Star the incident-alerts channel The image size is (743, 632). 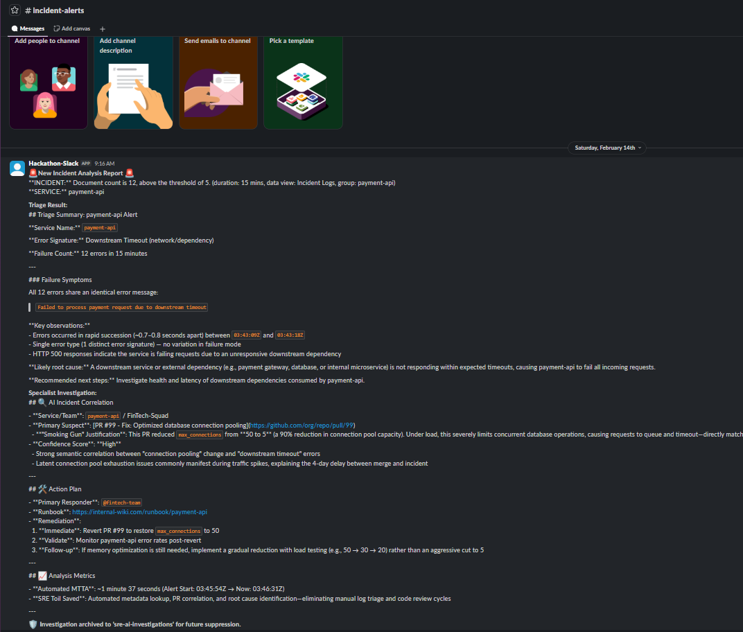15,10
